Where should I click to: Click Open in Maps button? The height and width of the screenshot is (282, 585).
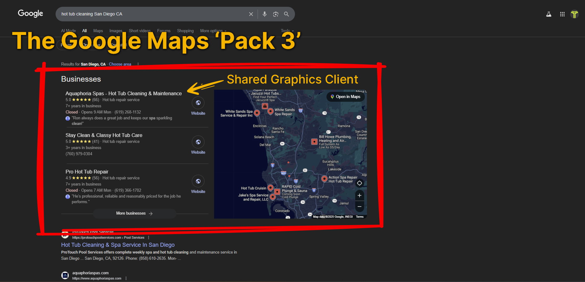345,97
